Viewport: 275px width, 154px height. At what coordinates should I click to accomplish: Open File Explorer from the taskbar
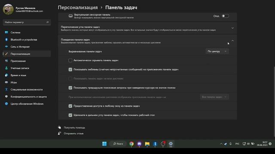147,144
